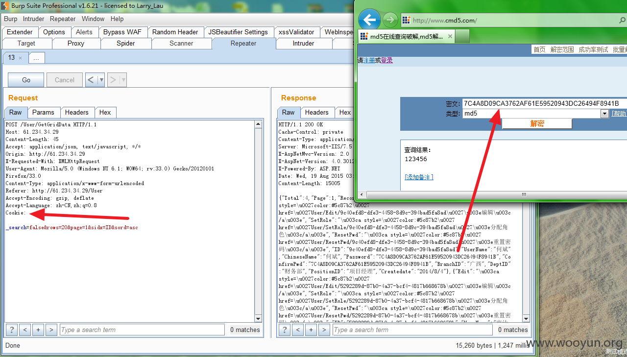The width and height of the screenshot is (627, 357).
Task: Open the Help menu
Action: 117,19
